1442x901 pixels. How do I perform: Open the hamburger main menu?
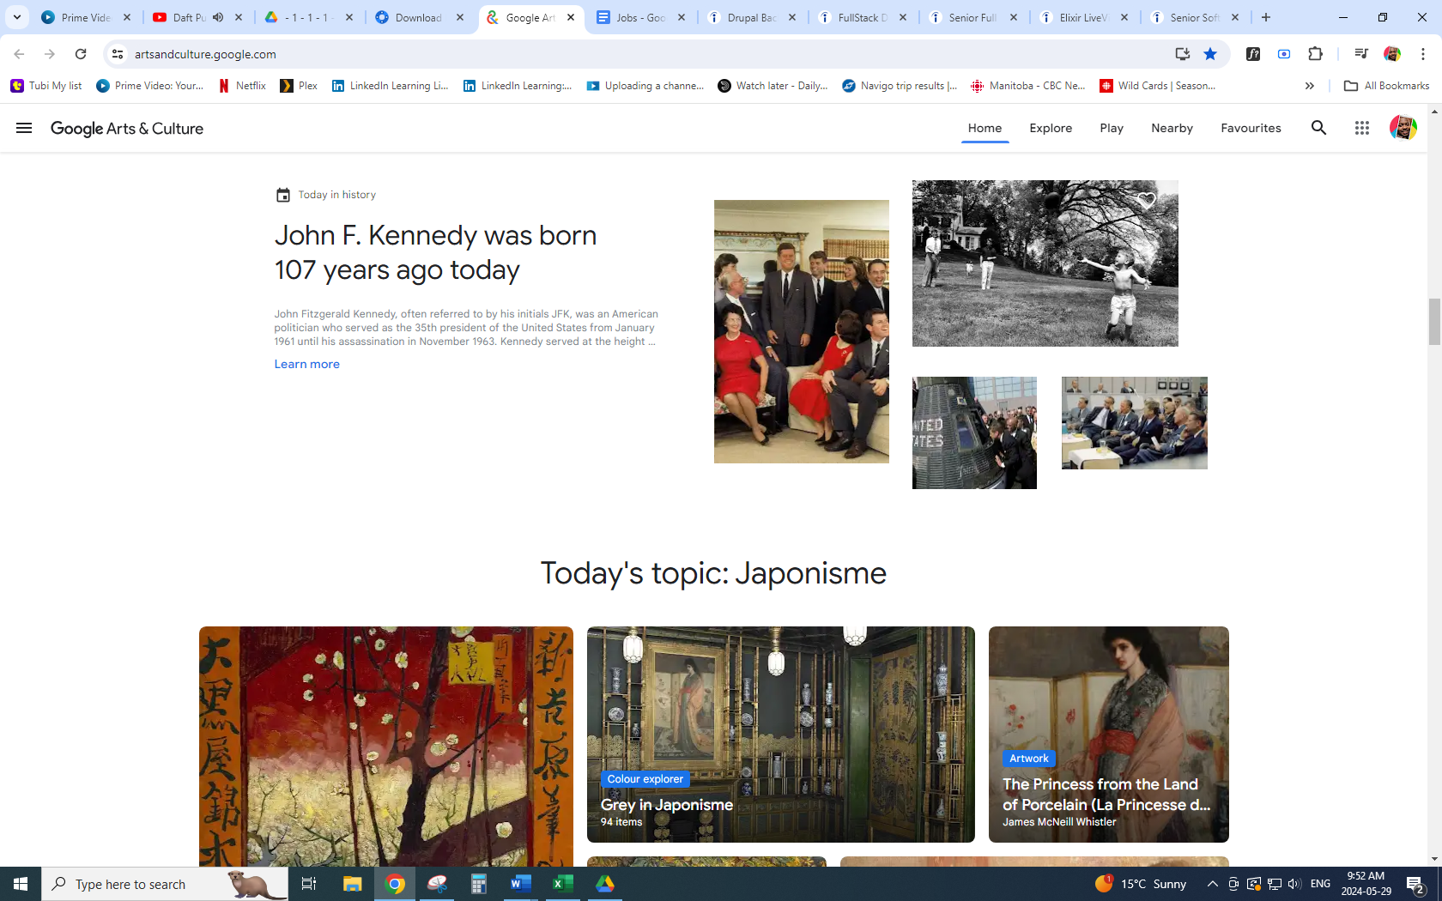(x=24, y=128)
